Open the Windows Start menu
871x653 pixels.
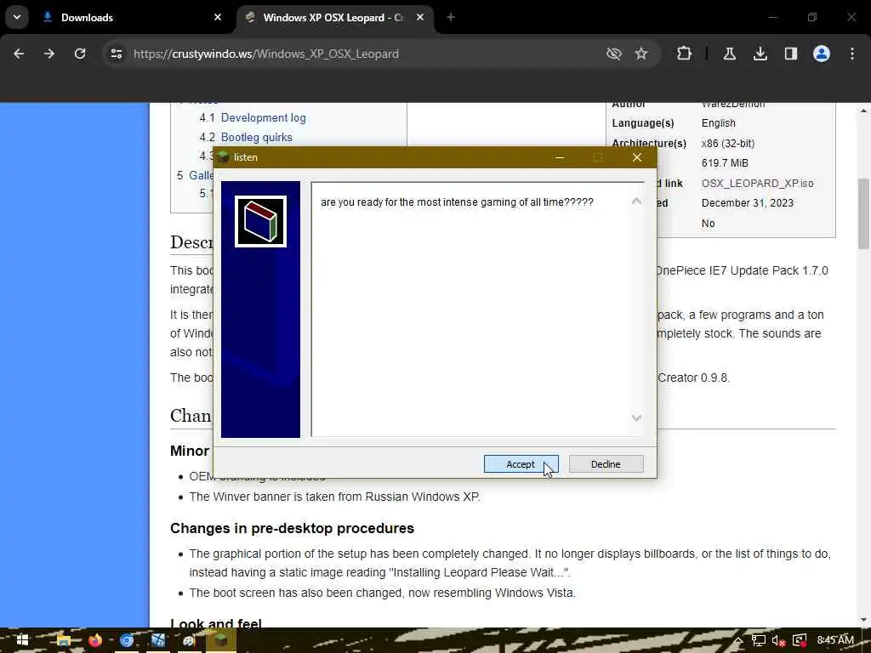point(22,640)
